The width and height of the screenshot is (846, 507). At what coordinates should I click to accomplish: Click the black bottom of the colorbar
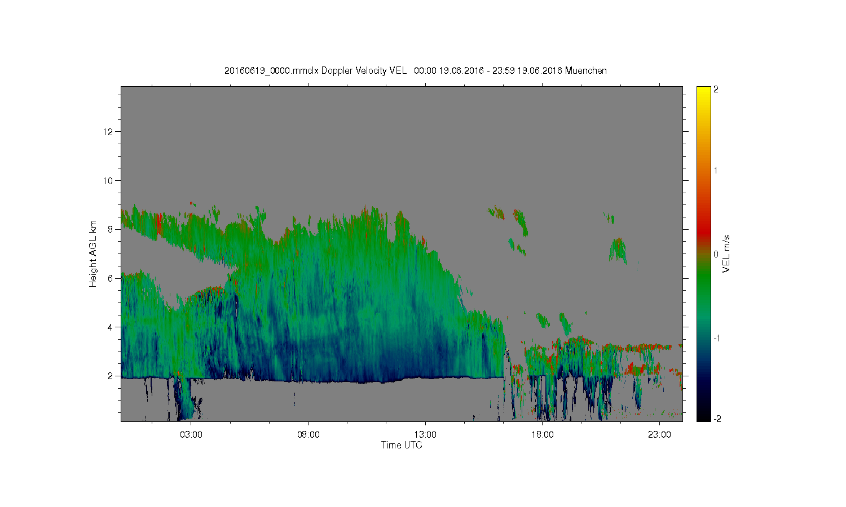click(x=703, y=417)
